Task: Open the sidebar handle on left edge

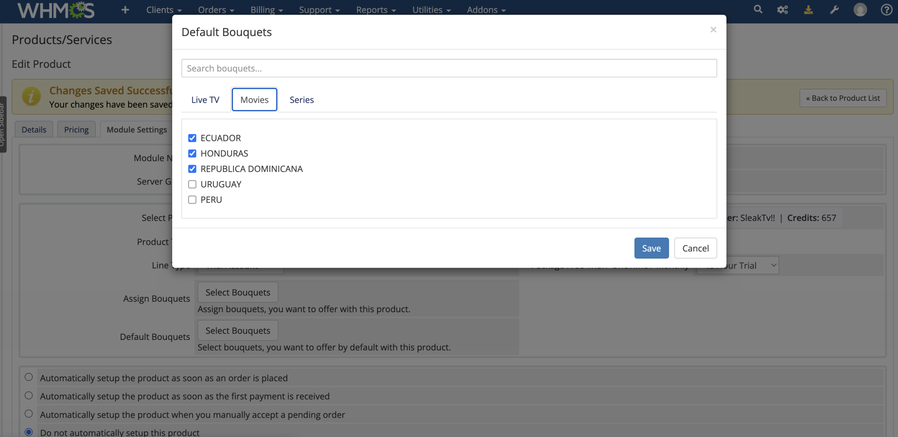Action: pyautogui.click(x=3, y=124)
